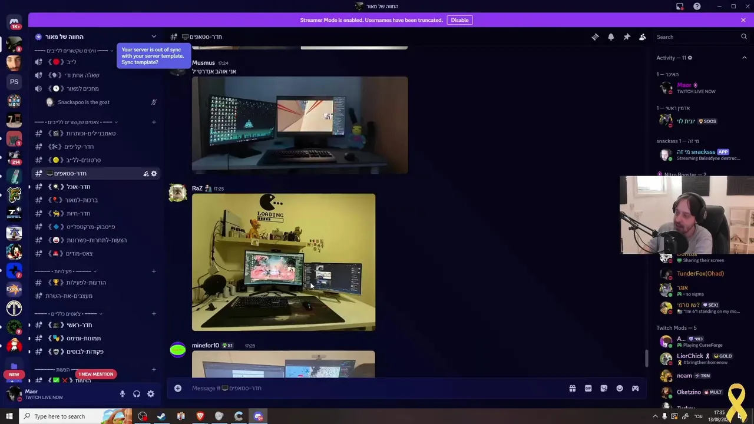This screenshot has width=754, height=424.
Task: Toggle channel notification settings bell
Action: click(611, 37)
